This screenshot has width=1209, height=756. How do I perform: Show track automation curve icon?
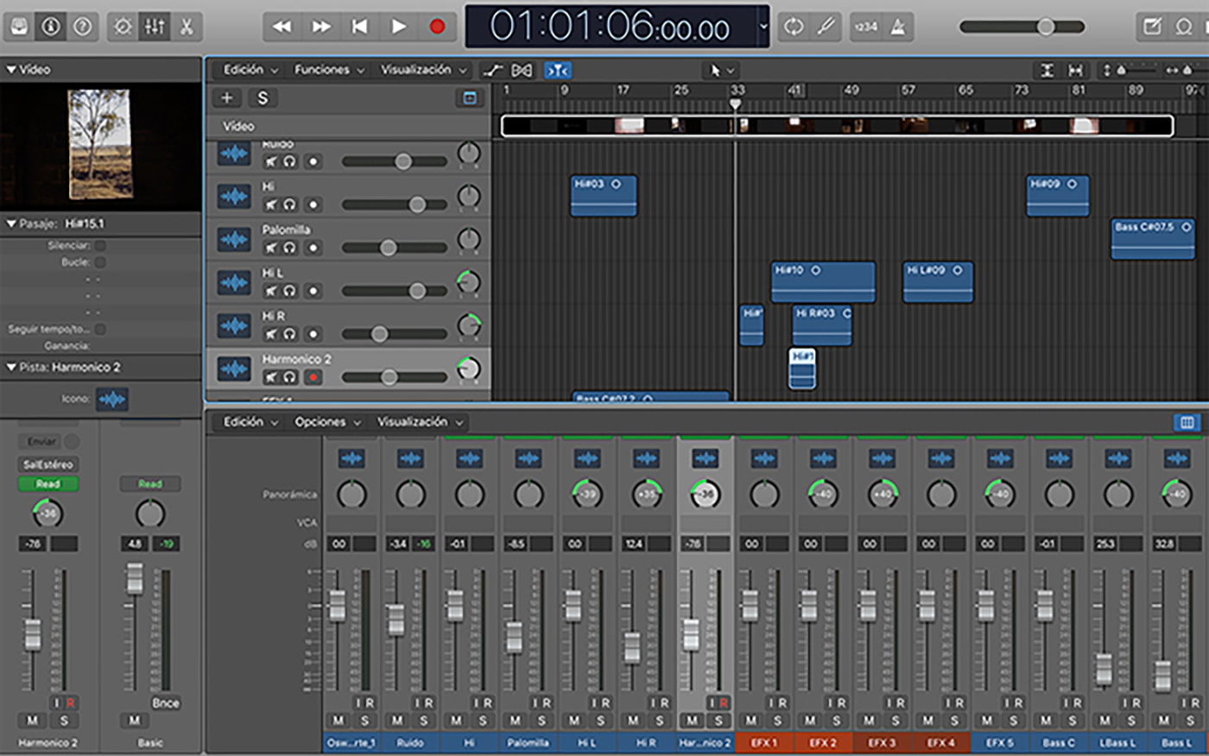point(493,70)
